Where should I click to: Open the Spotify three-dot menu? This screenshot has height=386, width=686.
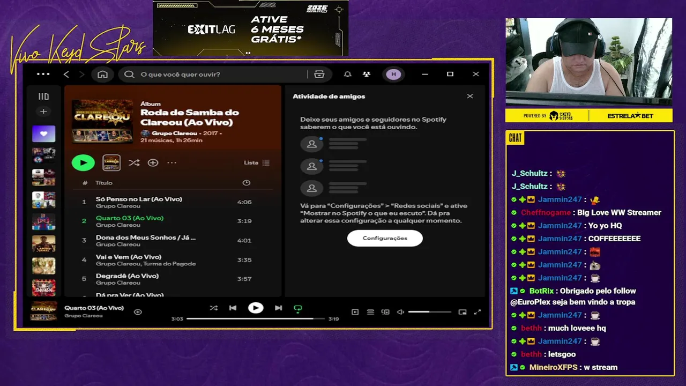tap(43, 75)
